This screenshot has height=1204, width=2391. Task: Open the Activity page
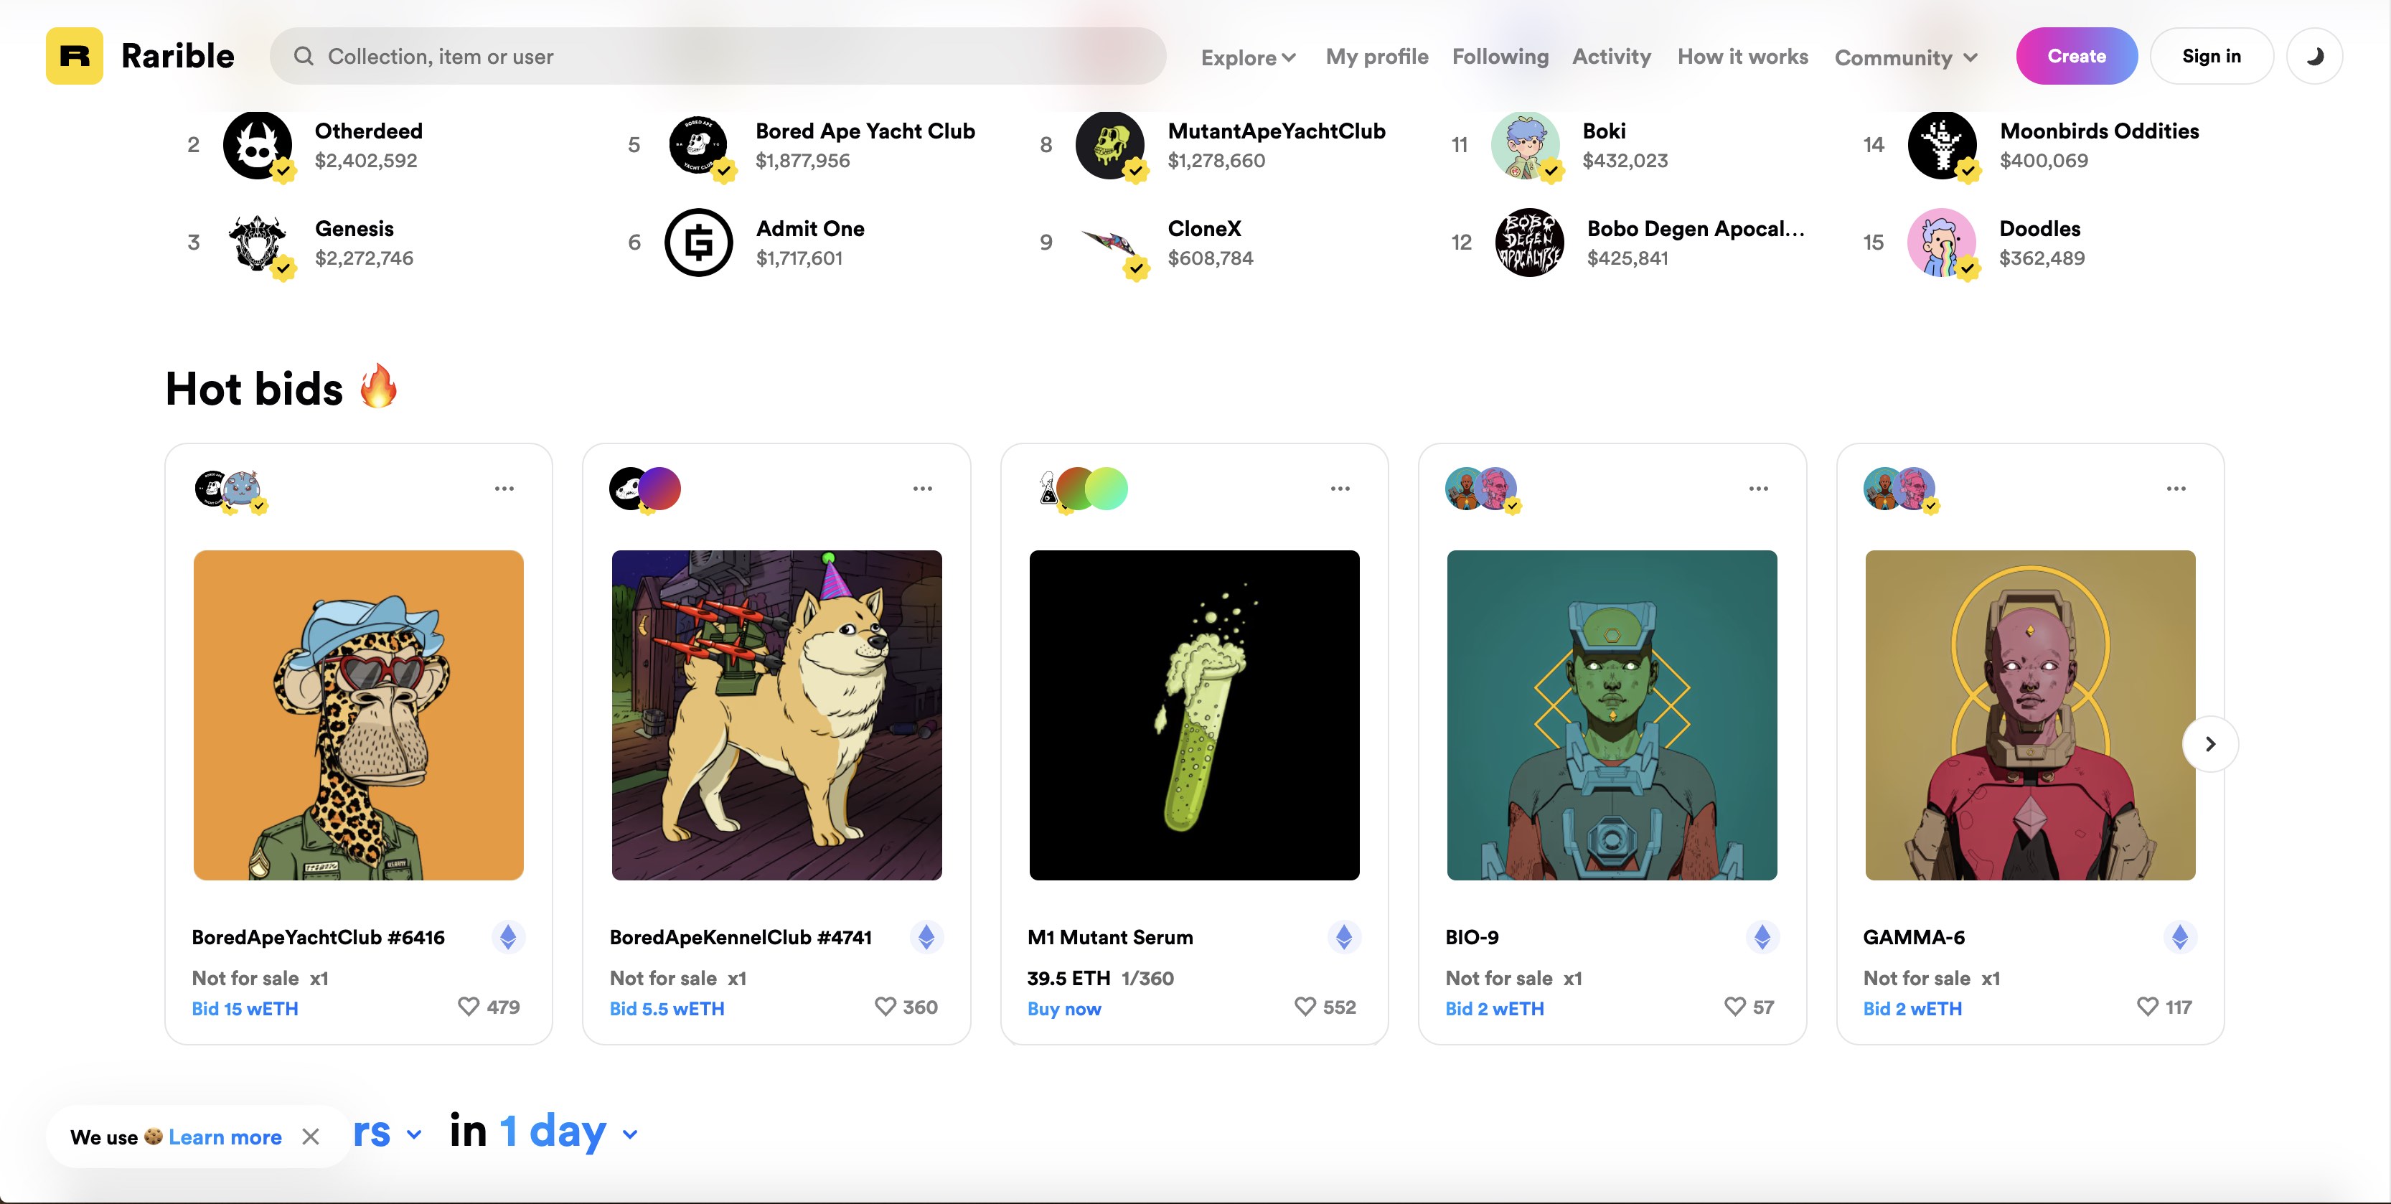click(x=1611, y=57)
